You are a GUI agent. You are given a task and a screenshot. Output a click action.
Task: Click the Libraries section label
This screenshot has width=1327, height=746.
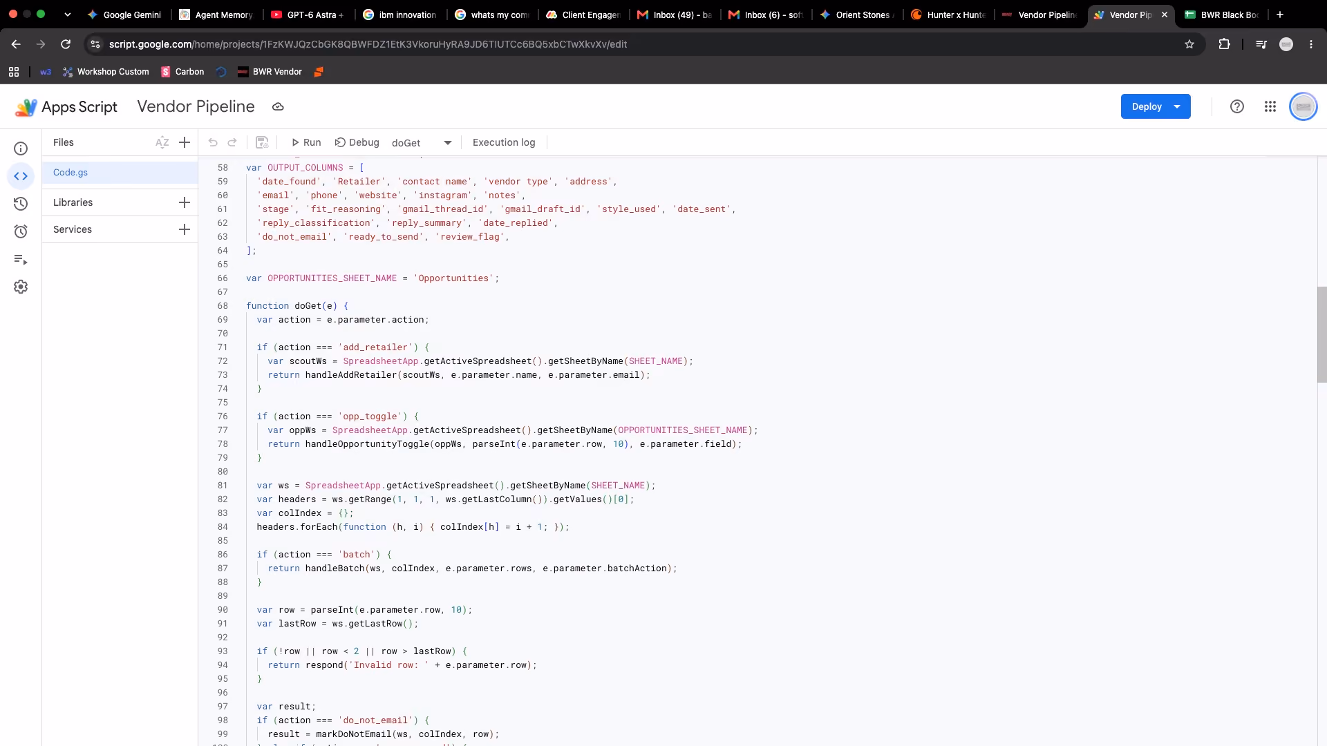coord(73,202)
